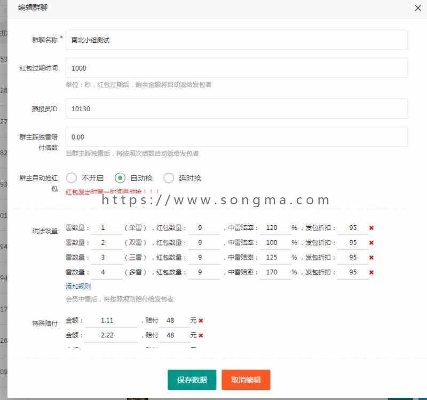Focus the 红包过期时间 field with 1000
This screenshot has width=427, height=400.
[x=236, y=68]
